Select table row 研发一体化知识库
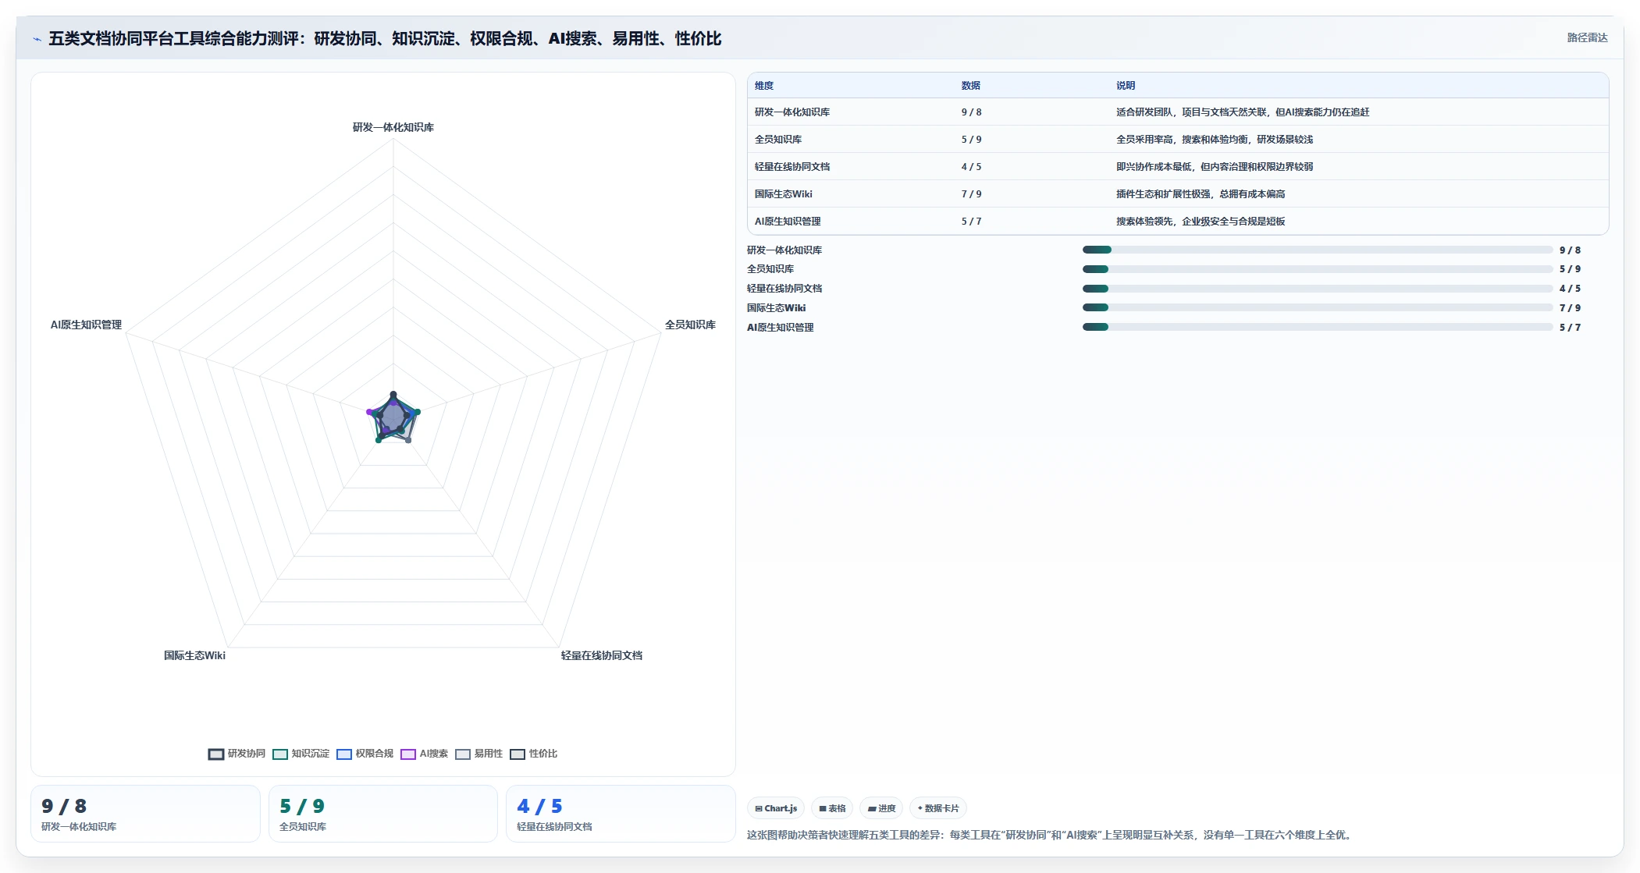This screenshot has height=873, width=1640. click(1178, 112)
